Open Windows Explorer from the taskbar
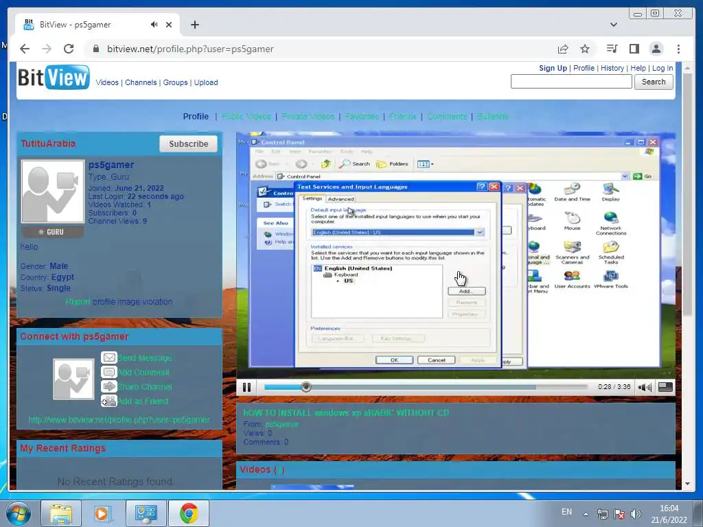 pyautogui.click(x=61, y=513)
